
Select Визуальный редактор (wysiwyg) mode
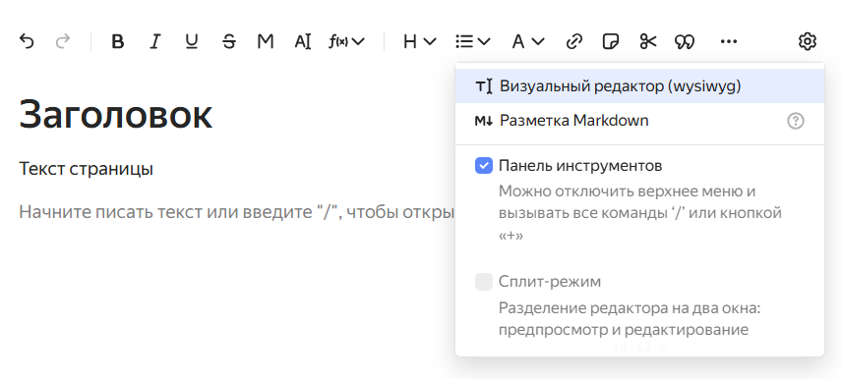pyautogui.click(x=639, y=85)
